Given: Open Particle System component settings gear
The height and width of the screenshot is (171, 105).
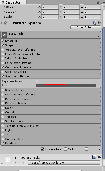Looking at the screenshot, I should 99,23.
